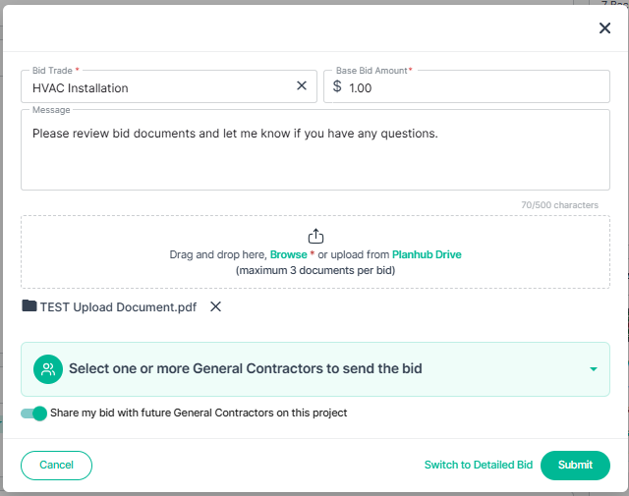The width and height of the screenshot is (629, 496).
Task: Click the upload arrow icon
Action: pyautogui.click(x=315, y=236)
